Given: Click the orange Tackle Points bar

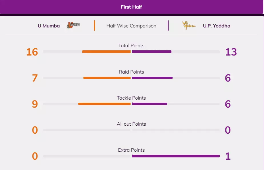Looking at the screenshot, I should coord(104,104).
